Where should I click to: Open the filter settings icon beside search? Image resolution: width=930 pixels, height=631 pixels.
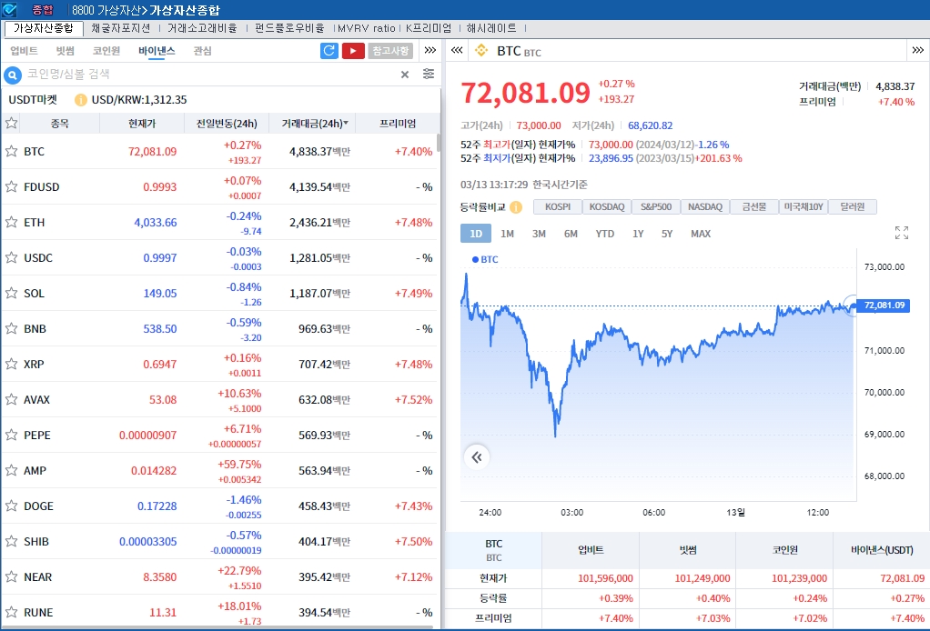click(x=429, y=75)
